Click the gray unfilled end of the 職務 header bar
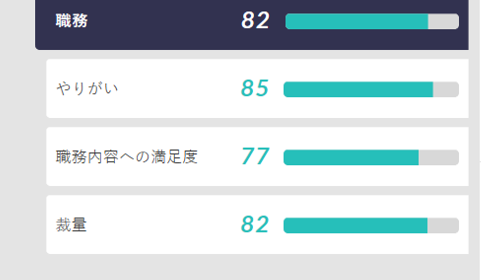This screenshot has width=481, height=280. coord(443,21)
